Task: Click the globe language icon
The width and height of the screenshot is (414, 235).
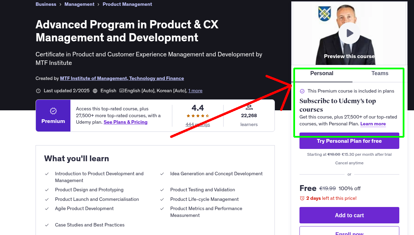Action: coord(95,91)
